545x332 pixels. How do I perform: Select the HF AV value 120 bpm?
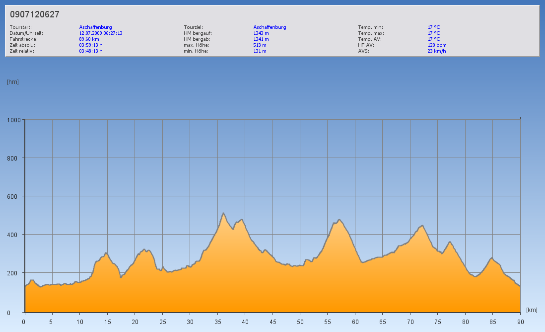click(x=437, y=45)
